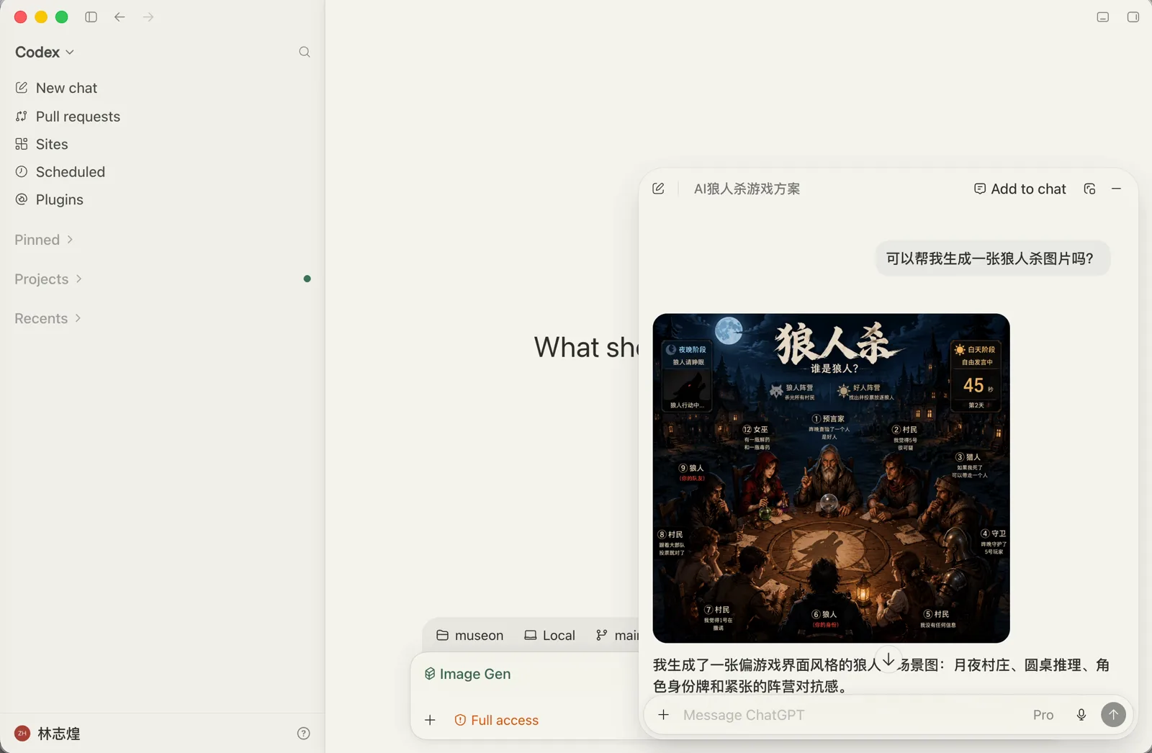Open the generated 狼人杀 image

[831, 478]
